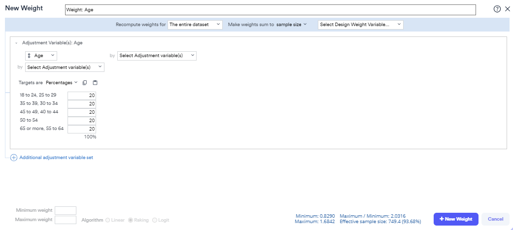The image size is (513, 230).
Task: Open the Select Adjustment variable(s) dropdown below Age
Action: (65, 67)
